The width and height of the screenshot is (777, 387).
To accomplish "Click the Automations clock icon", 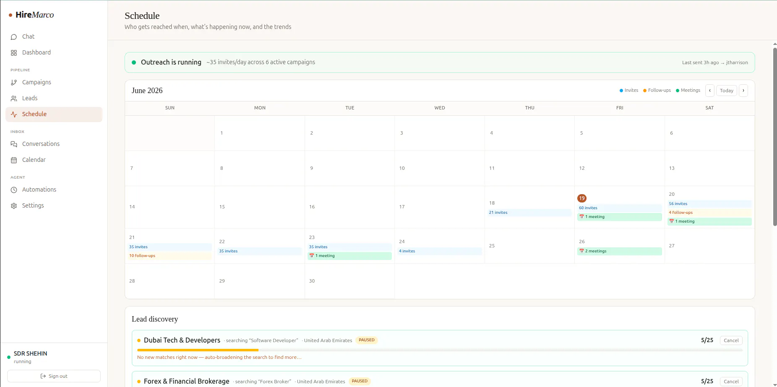I will [x=14, y=190].
